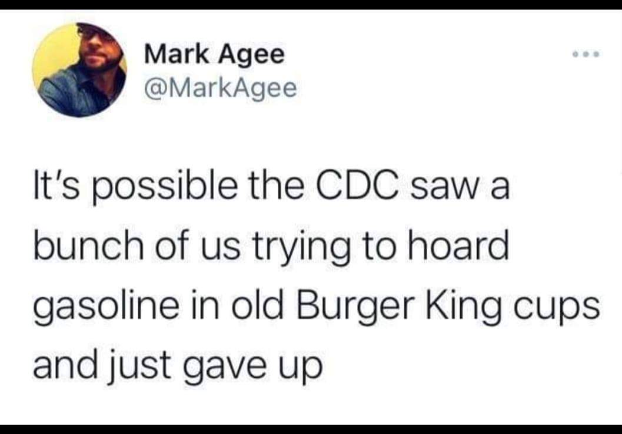
Task: Click the @MarkAgee handle
Action: pos(221,89)
